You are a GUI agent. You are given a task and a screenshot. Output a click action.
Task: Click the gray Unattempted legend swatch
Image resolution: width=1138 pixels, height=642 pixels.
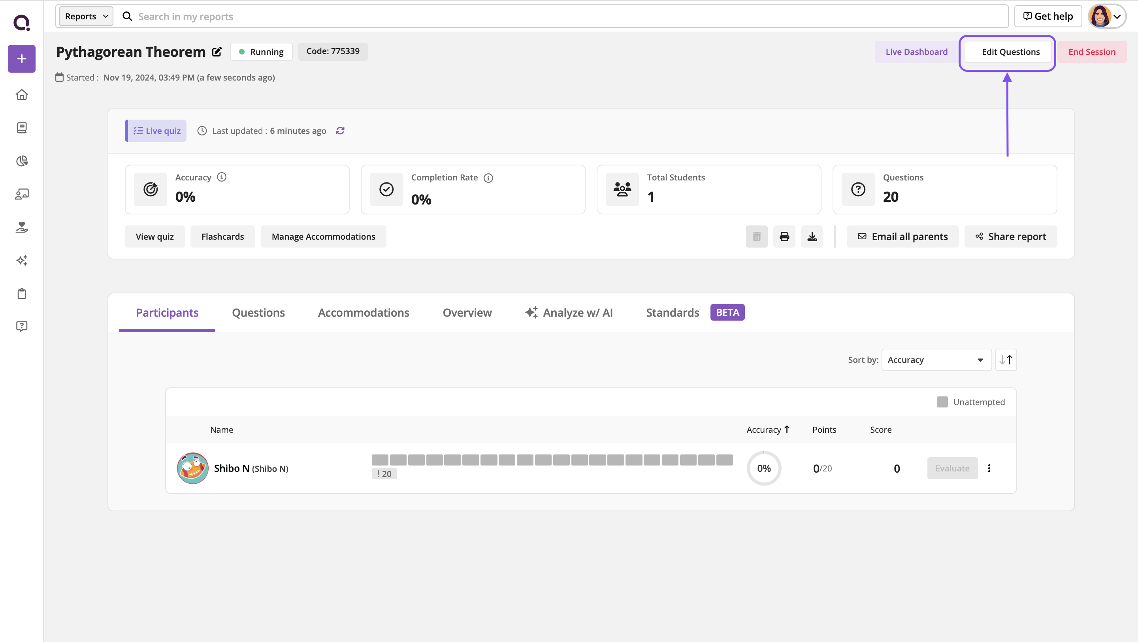click(x=942, y=402)
